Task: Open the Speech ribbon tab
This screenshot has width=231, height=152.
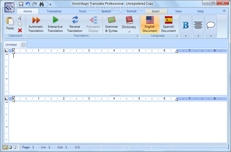Action: [x=106, y=11]
